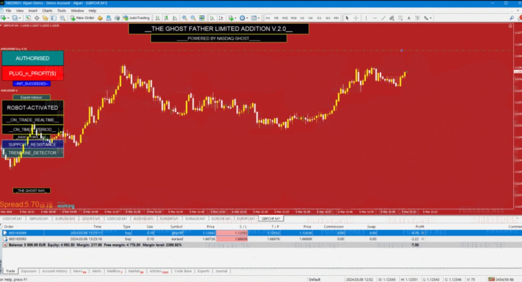Viewport: 522px width, 282px height.
Task: Open the EURUSD,M1 chart tab
Action: (65, 219)
